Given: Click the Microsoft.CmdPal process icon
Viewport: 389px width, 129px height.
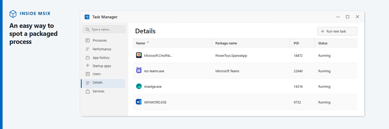Looking at the screenshot, I should point(139,55).
